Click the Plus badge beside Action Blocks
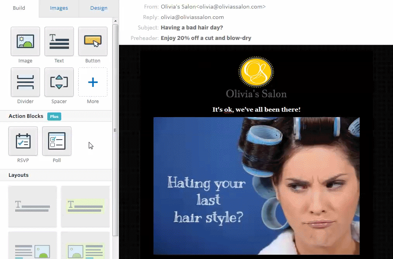 [x=54, y=116]
